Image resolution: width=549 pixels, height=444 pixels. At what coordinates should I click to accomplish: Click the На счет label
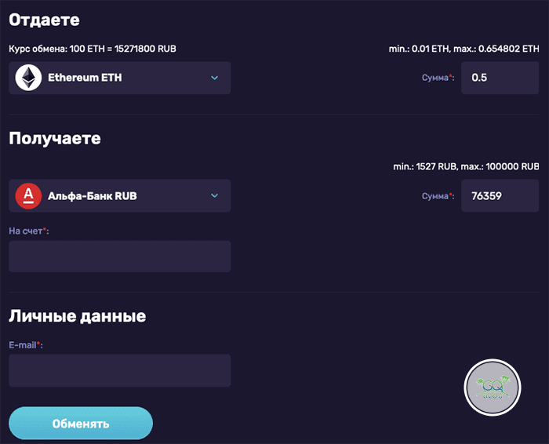point(29,231)
